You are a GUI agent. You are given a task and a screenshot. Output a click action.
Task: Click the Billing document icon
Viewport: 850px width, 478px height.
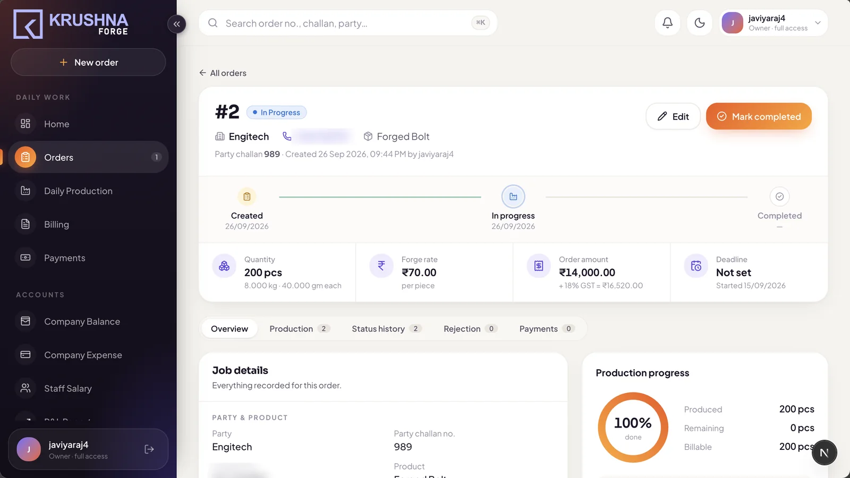click(25, 224)
